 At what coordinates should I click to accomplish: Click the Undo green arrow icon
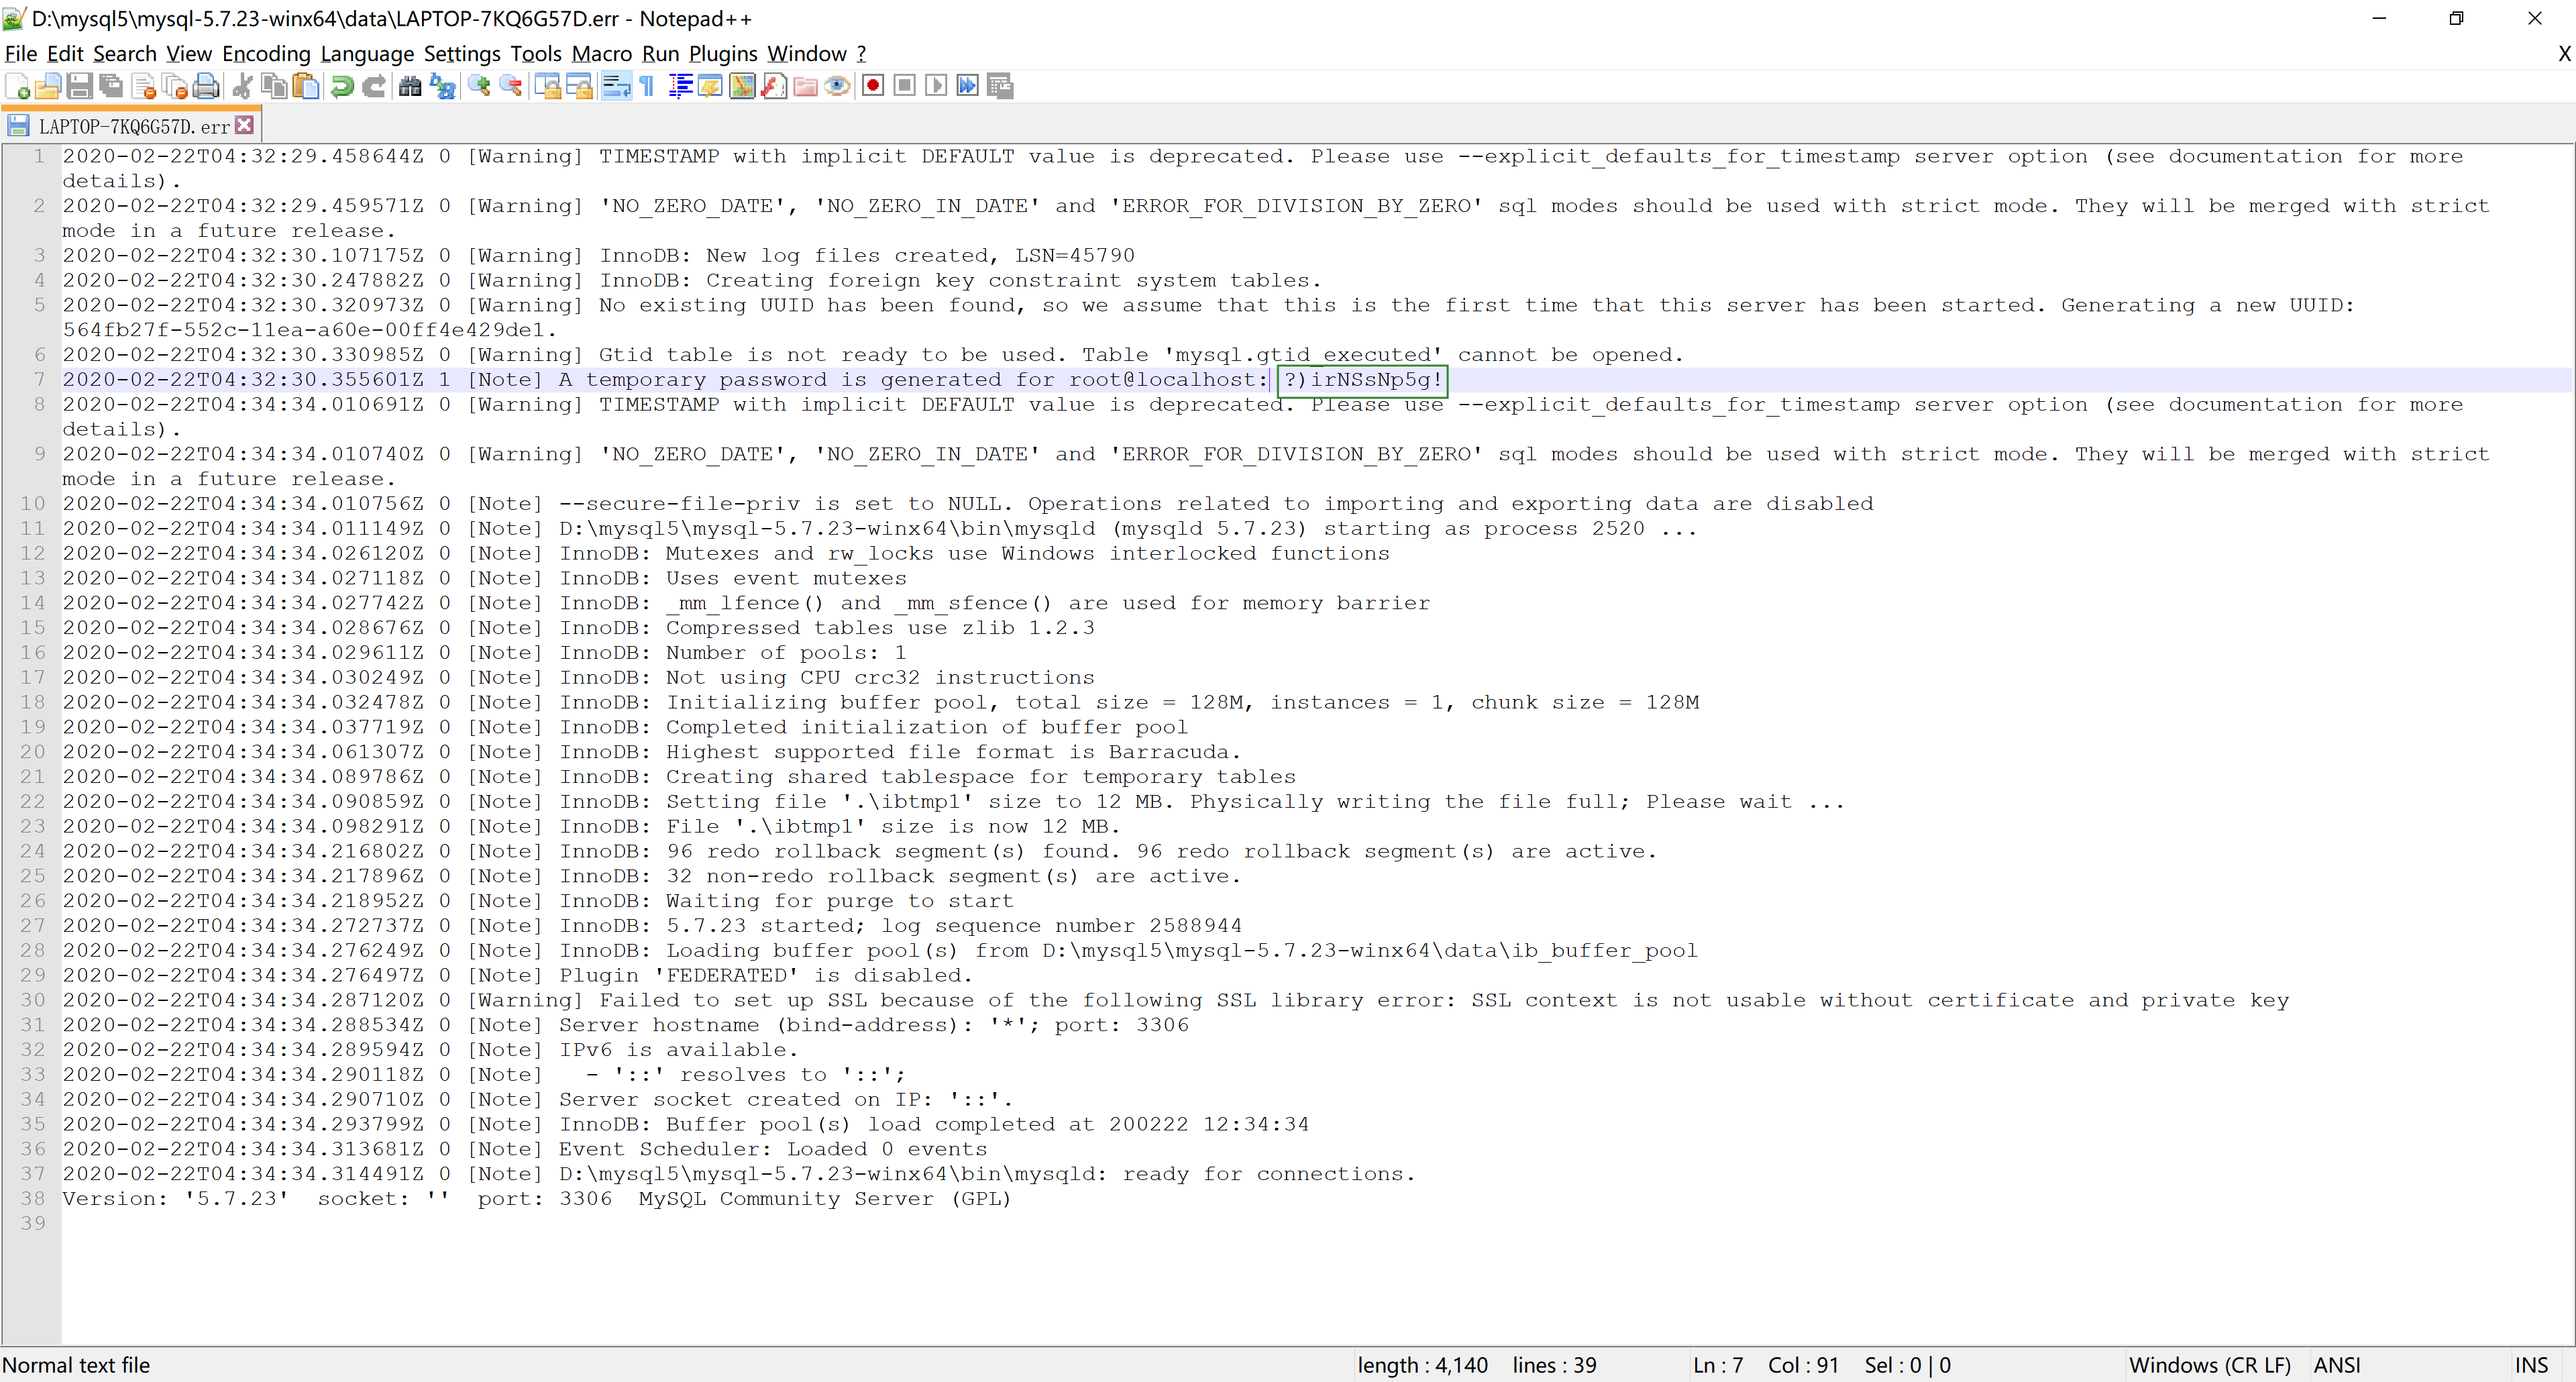click(342, 87)
